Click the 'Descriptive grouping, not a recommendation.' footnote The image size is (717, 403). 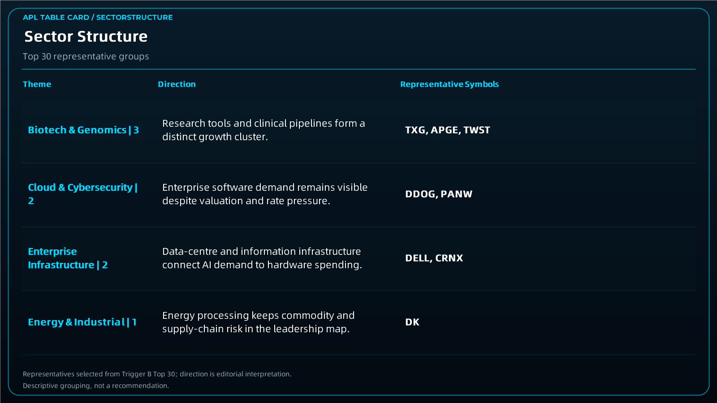96,386
